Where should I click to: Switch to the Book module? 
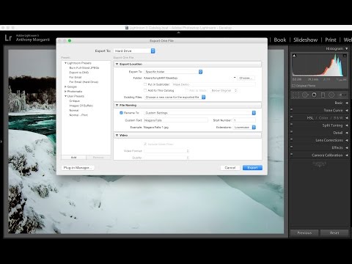point(280,40)
